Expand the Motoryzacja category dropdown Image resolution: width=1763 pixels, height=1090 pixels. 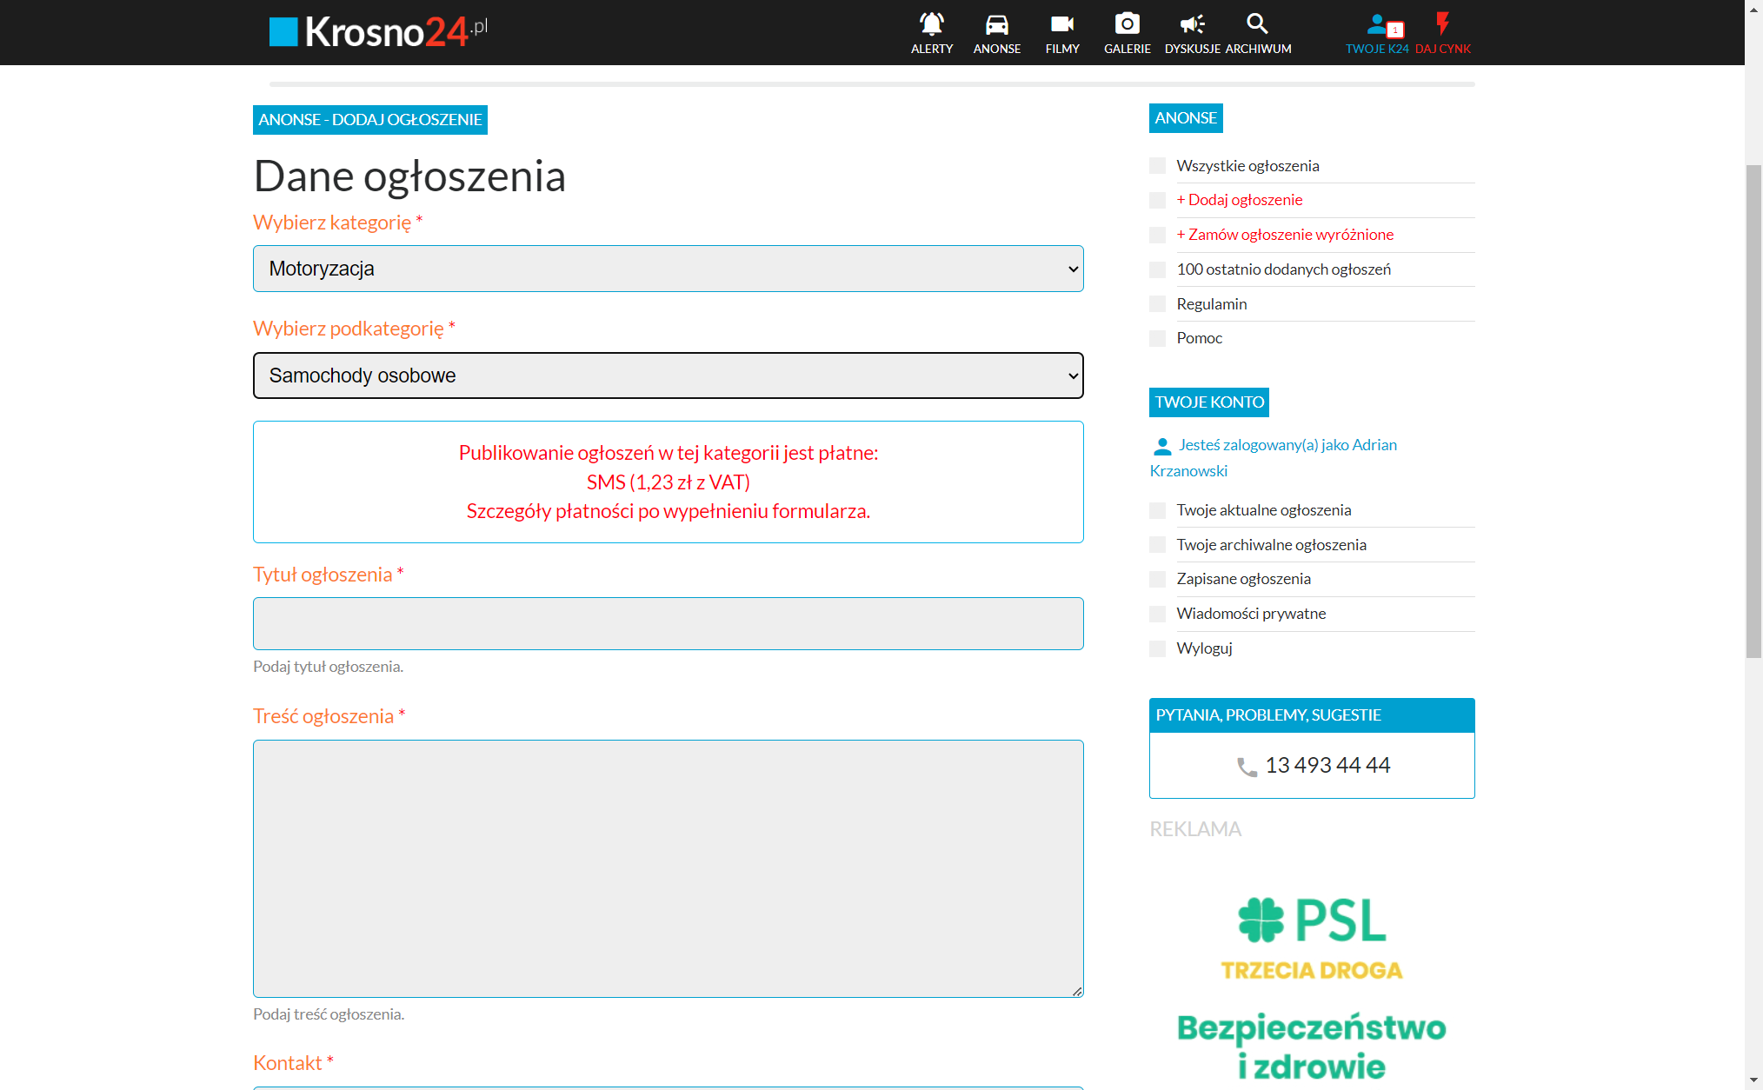(668, 269)
